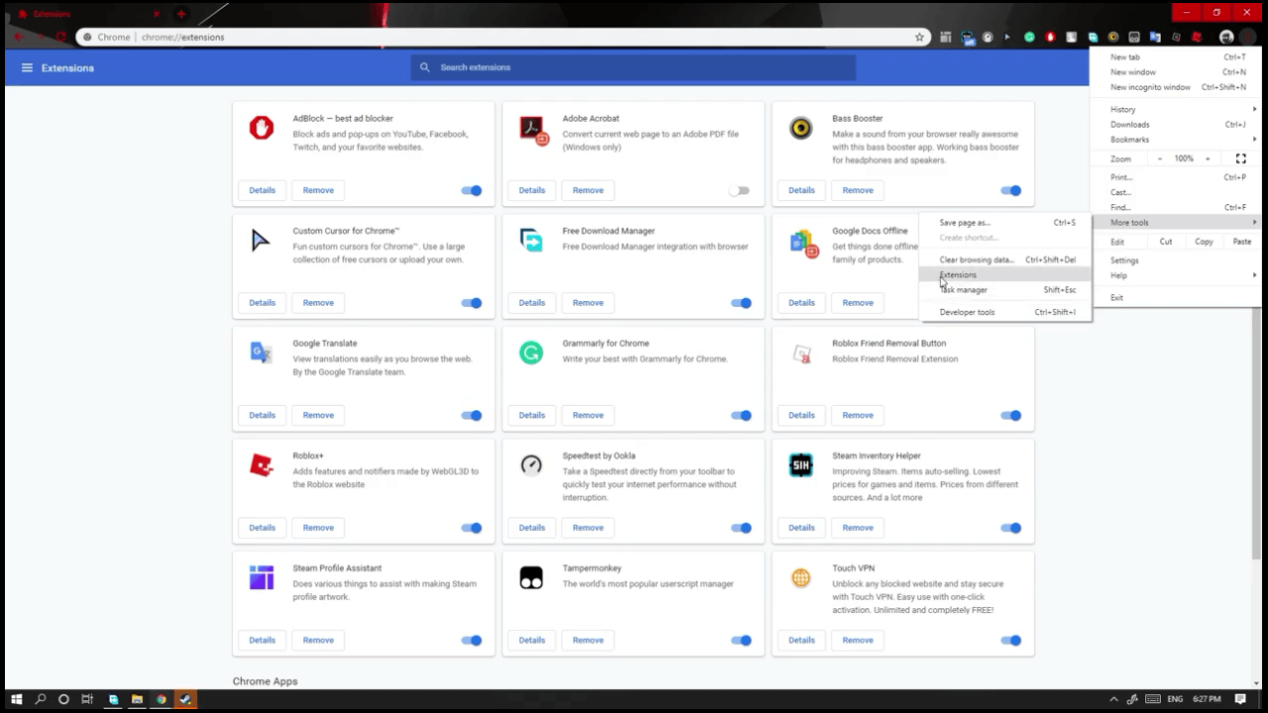Switch off the Google Translate extension

(x=472, y=415)
